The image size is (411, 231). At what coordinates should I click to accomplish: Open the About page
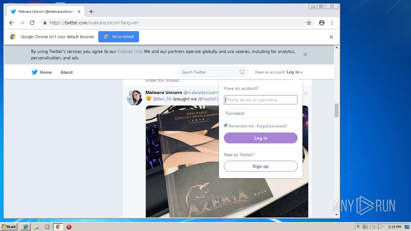point(66,72)
